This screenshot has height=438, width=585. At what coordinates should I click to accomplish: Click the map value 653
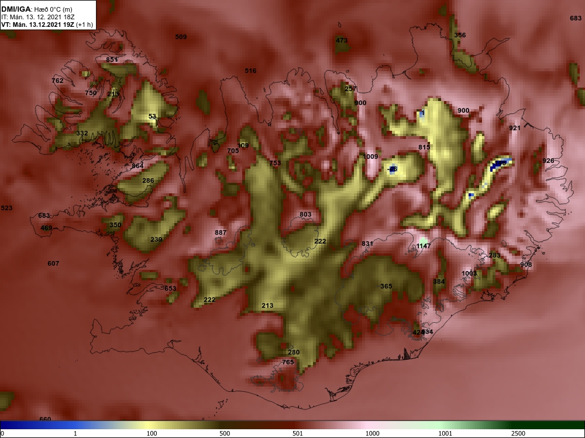(170, 288)
